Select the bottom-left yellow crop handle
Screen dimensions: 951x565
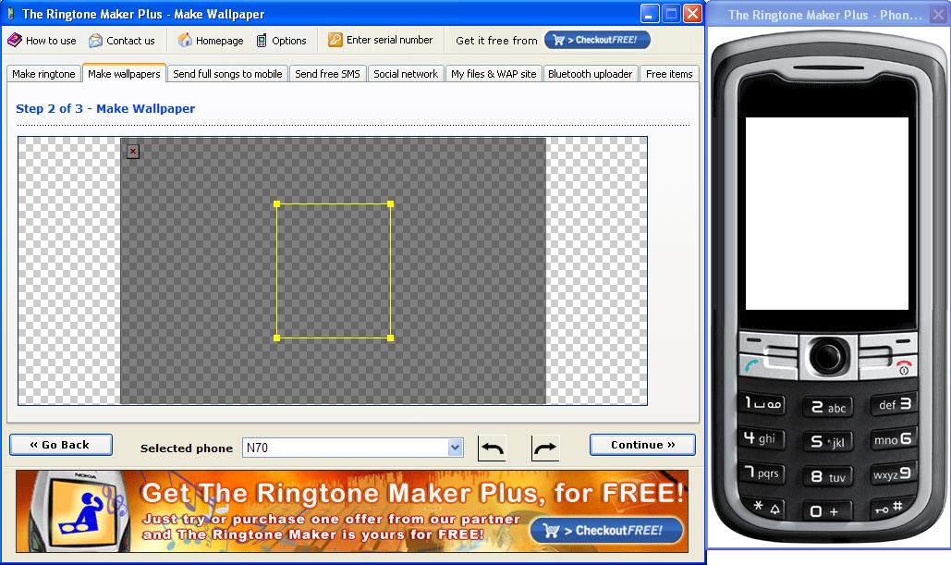pos(277,338)
